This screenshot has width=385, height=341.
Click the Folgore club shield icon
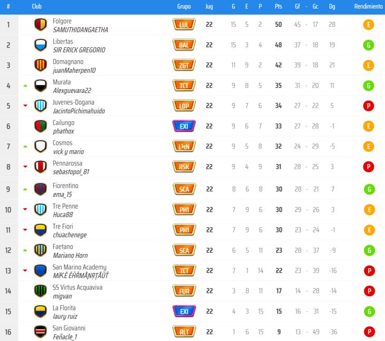click(41, 25)
